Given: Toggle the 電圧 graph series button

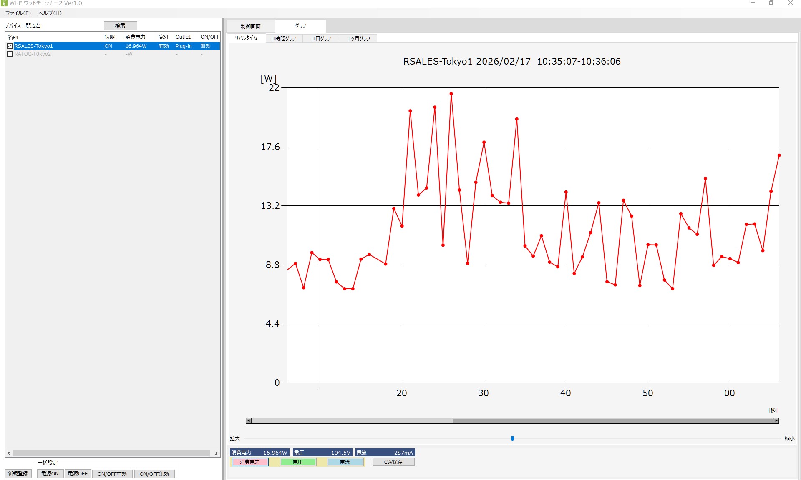Looking at the screenshot, I should click(298, 462).
